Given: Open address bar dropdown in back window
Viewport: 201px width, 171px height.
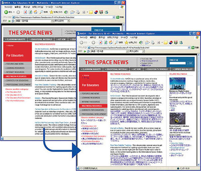Looking at the screenshot, I should [x=114, y=17].
